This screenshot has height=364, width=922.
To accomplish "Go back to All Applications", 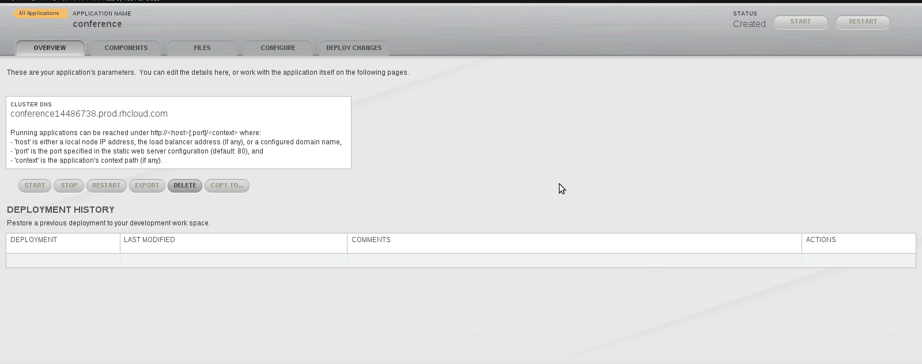I will (x=39, y=13).
